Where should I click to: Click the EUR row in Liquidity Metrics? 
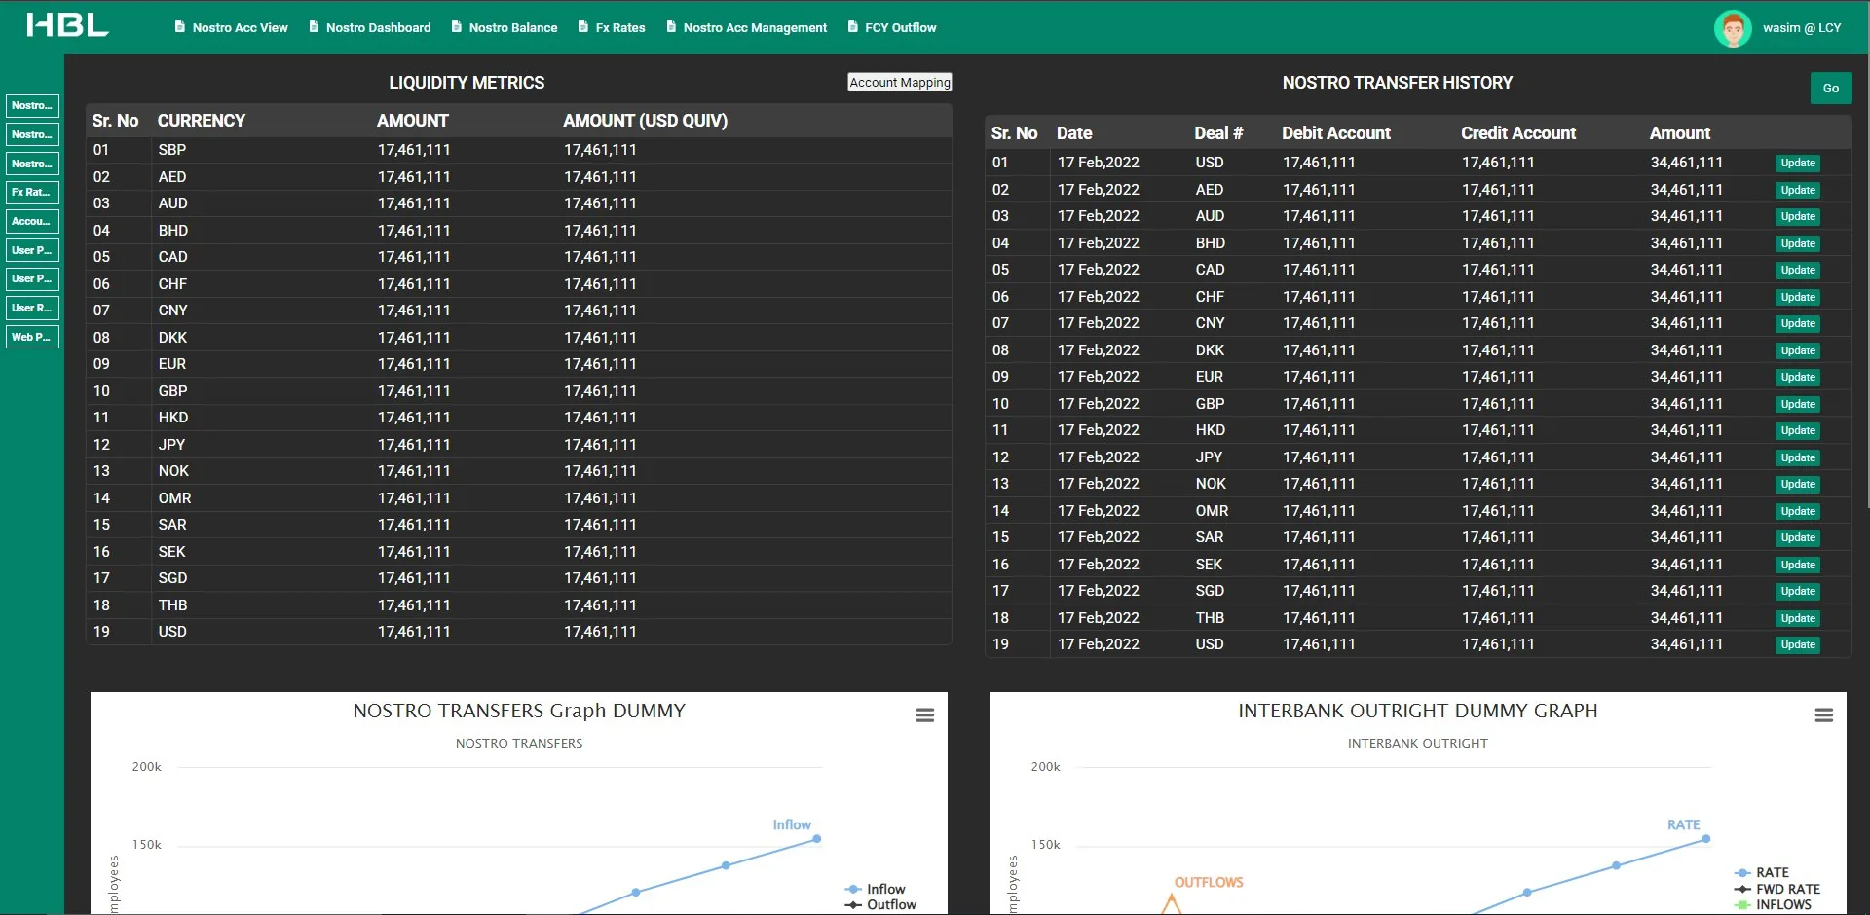(518, 364)
